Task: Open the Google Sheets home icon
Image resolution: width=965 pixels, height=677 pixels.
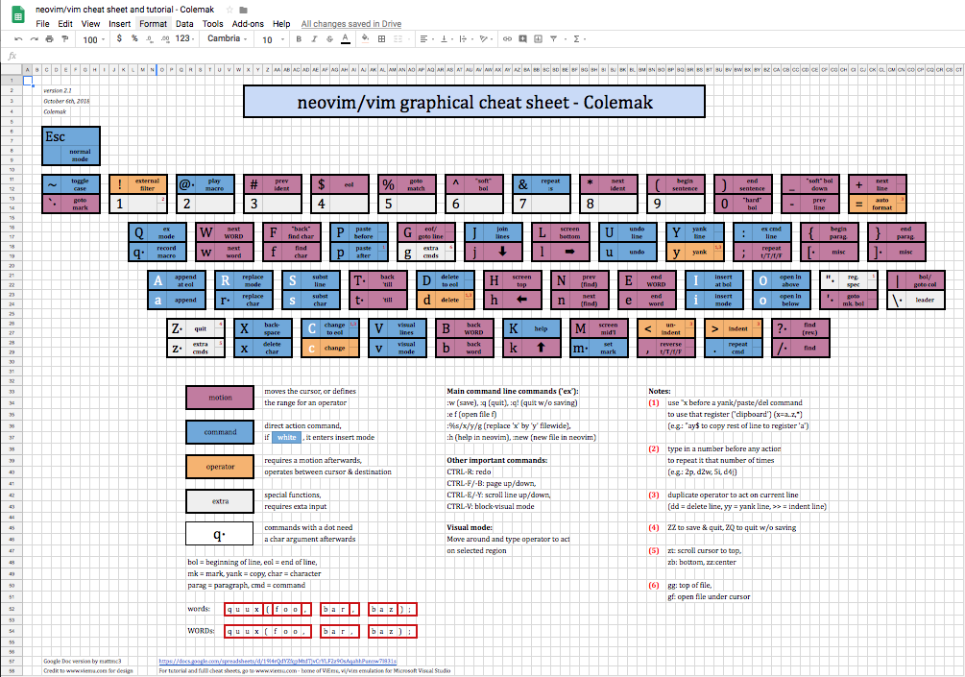Action: tap(17, 16)
